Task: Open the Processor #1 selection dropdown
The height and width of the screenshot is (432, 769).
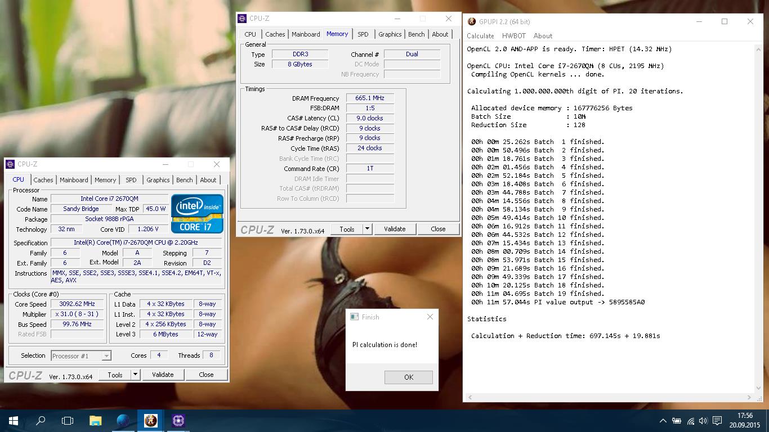Action: tap(81, 355)
